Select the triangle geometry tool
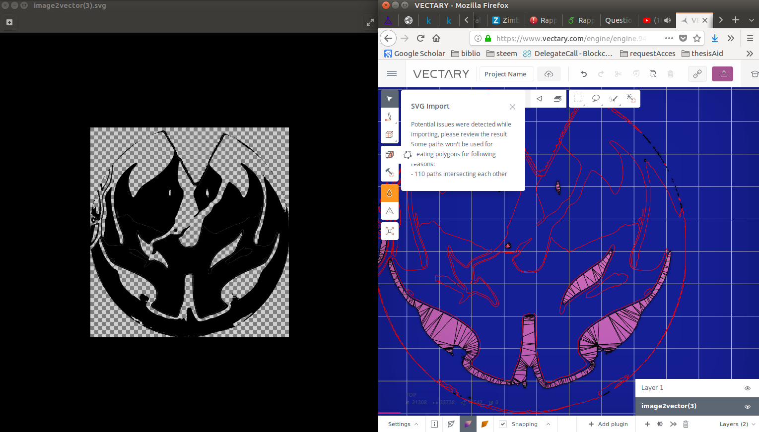The width and height of the screenshot is (759, 432). coord(390,211)
